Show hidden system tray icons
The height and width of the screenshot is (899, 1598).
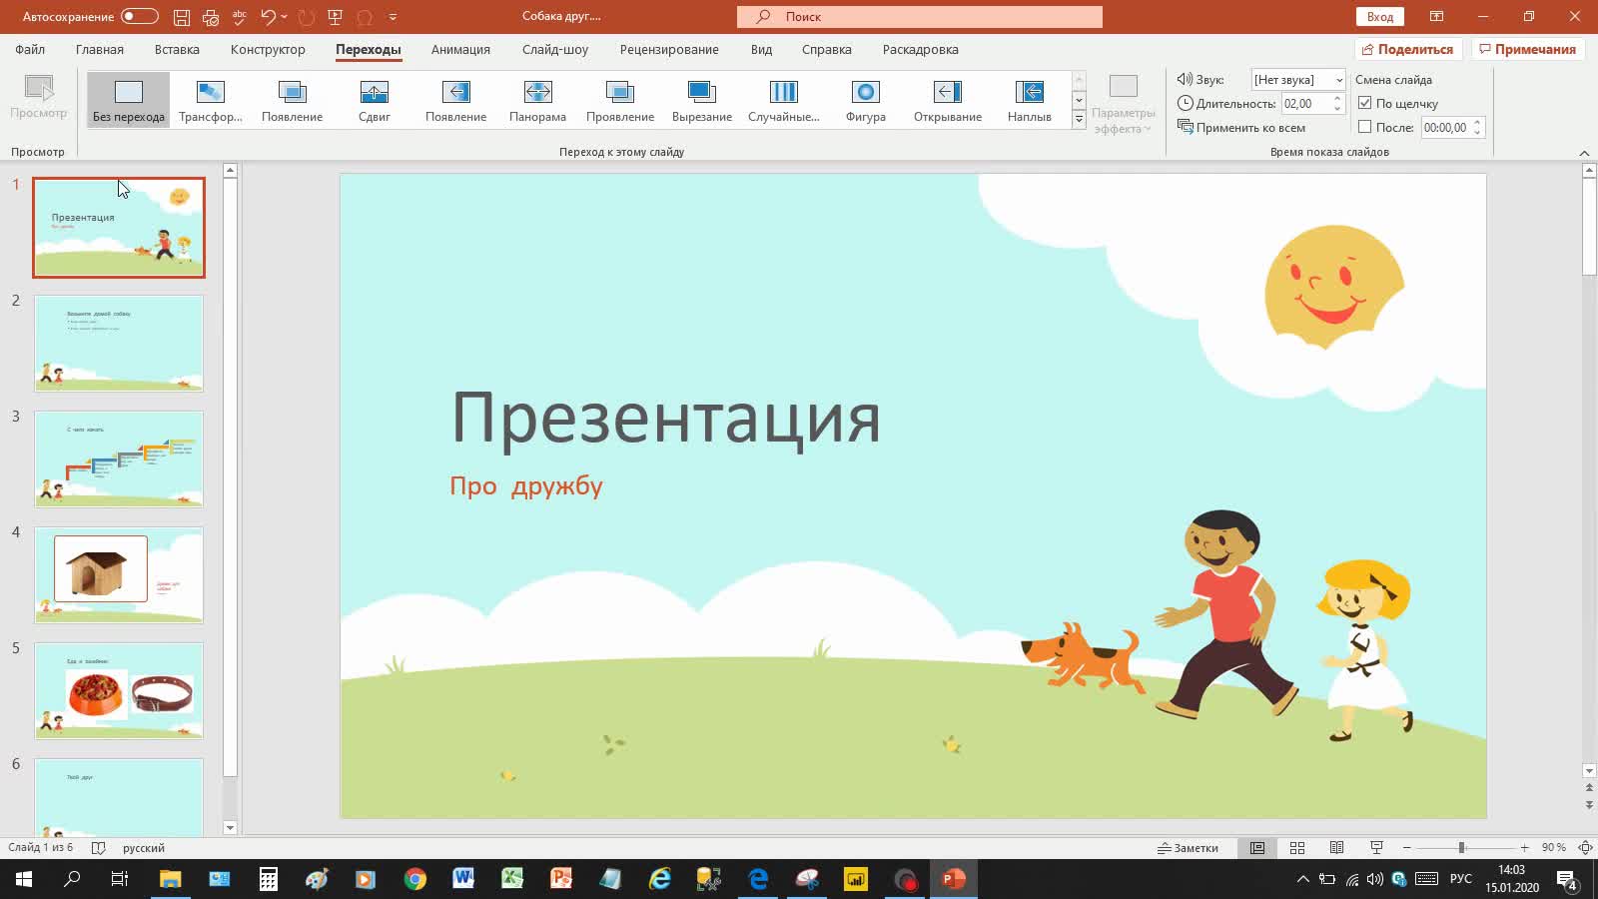click(1302, 879)
